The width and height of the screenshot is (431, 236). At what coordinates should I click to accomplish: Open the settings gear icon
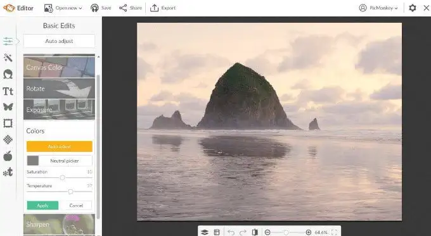413,8
